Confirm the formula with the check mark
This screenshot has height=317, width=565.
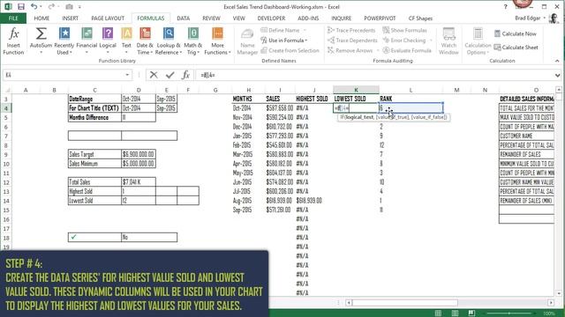tap(169, 75)
